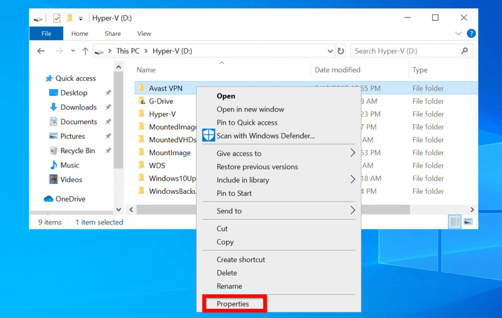Click the chevron after This PC
This screenshot has height=318, width=502.
point(146,51)
